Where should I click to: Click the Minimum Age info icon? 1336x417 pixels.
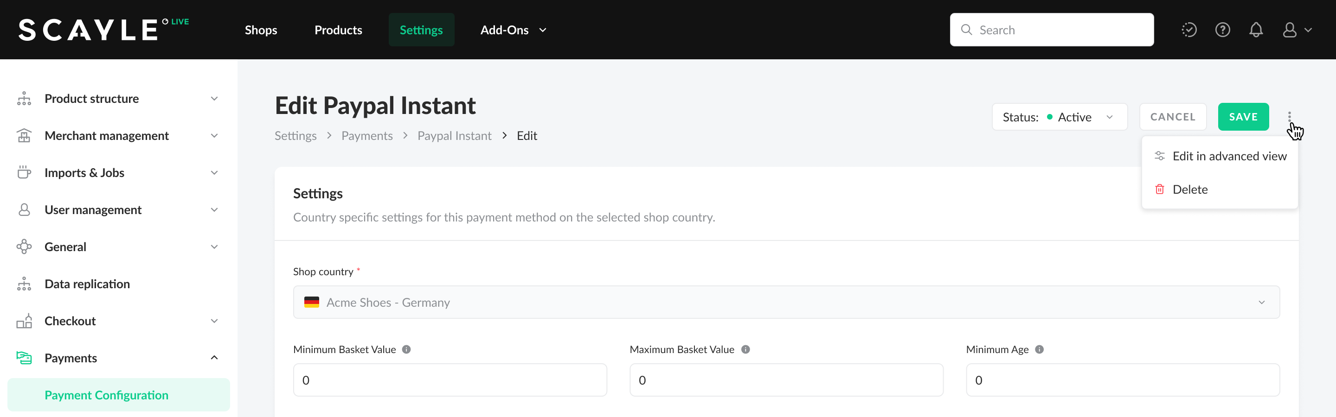click(1039, 350)
